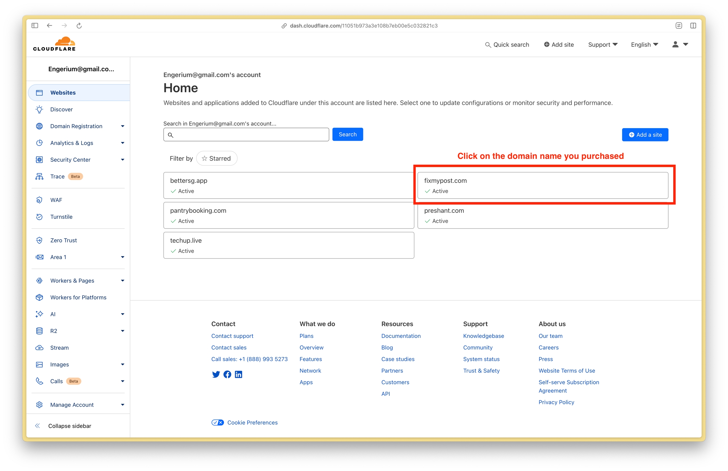
Task: Click Collapse sidebar
Action: 70,426
